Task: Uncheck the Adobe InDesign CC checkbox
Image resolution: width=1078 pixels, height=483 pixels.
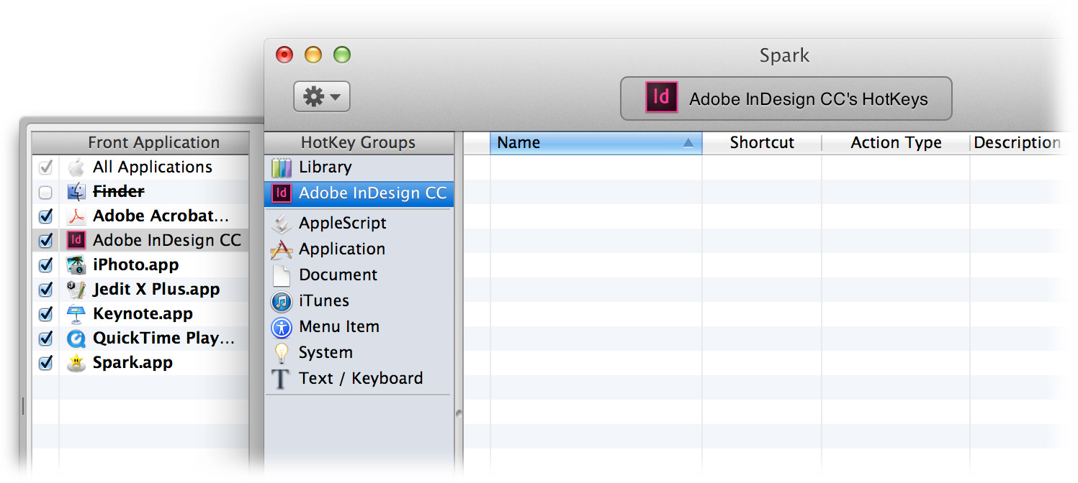Action: 45,241
